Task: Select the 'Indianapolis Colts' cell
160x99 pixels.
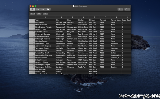Action: pyautogui.click(x=45, y=44)
